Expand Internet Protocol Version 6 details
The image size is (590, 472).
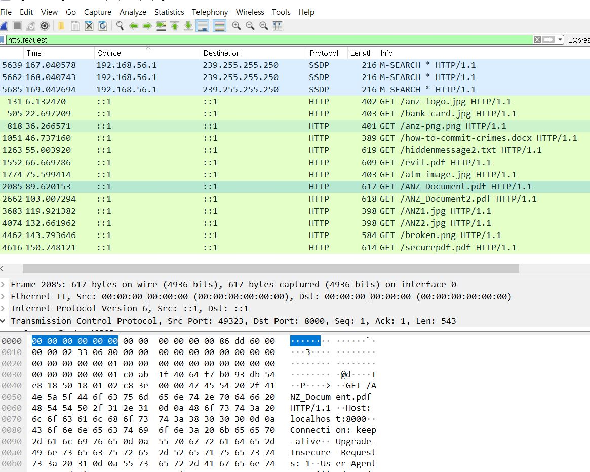pos(3,308)
